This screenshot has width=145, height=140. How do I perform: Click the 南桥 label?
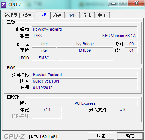click(x=25, y=50)
